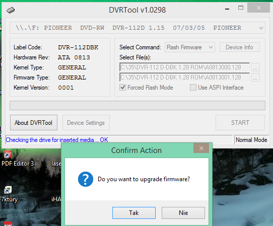Click the Confirm Action dialog title
The width and height of the screenshot is (273, 226).
pos(136,150)
